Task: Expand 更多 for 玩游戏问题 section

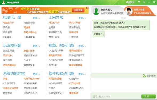Action: click(37, 46)
